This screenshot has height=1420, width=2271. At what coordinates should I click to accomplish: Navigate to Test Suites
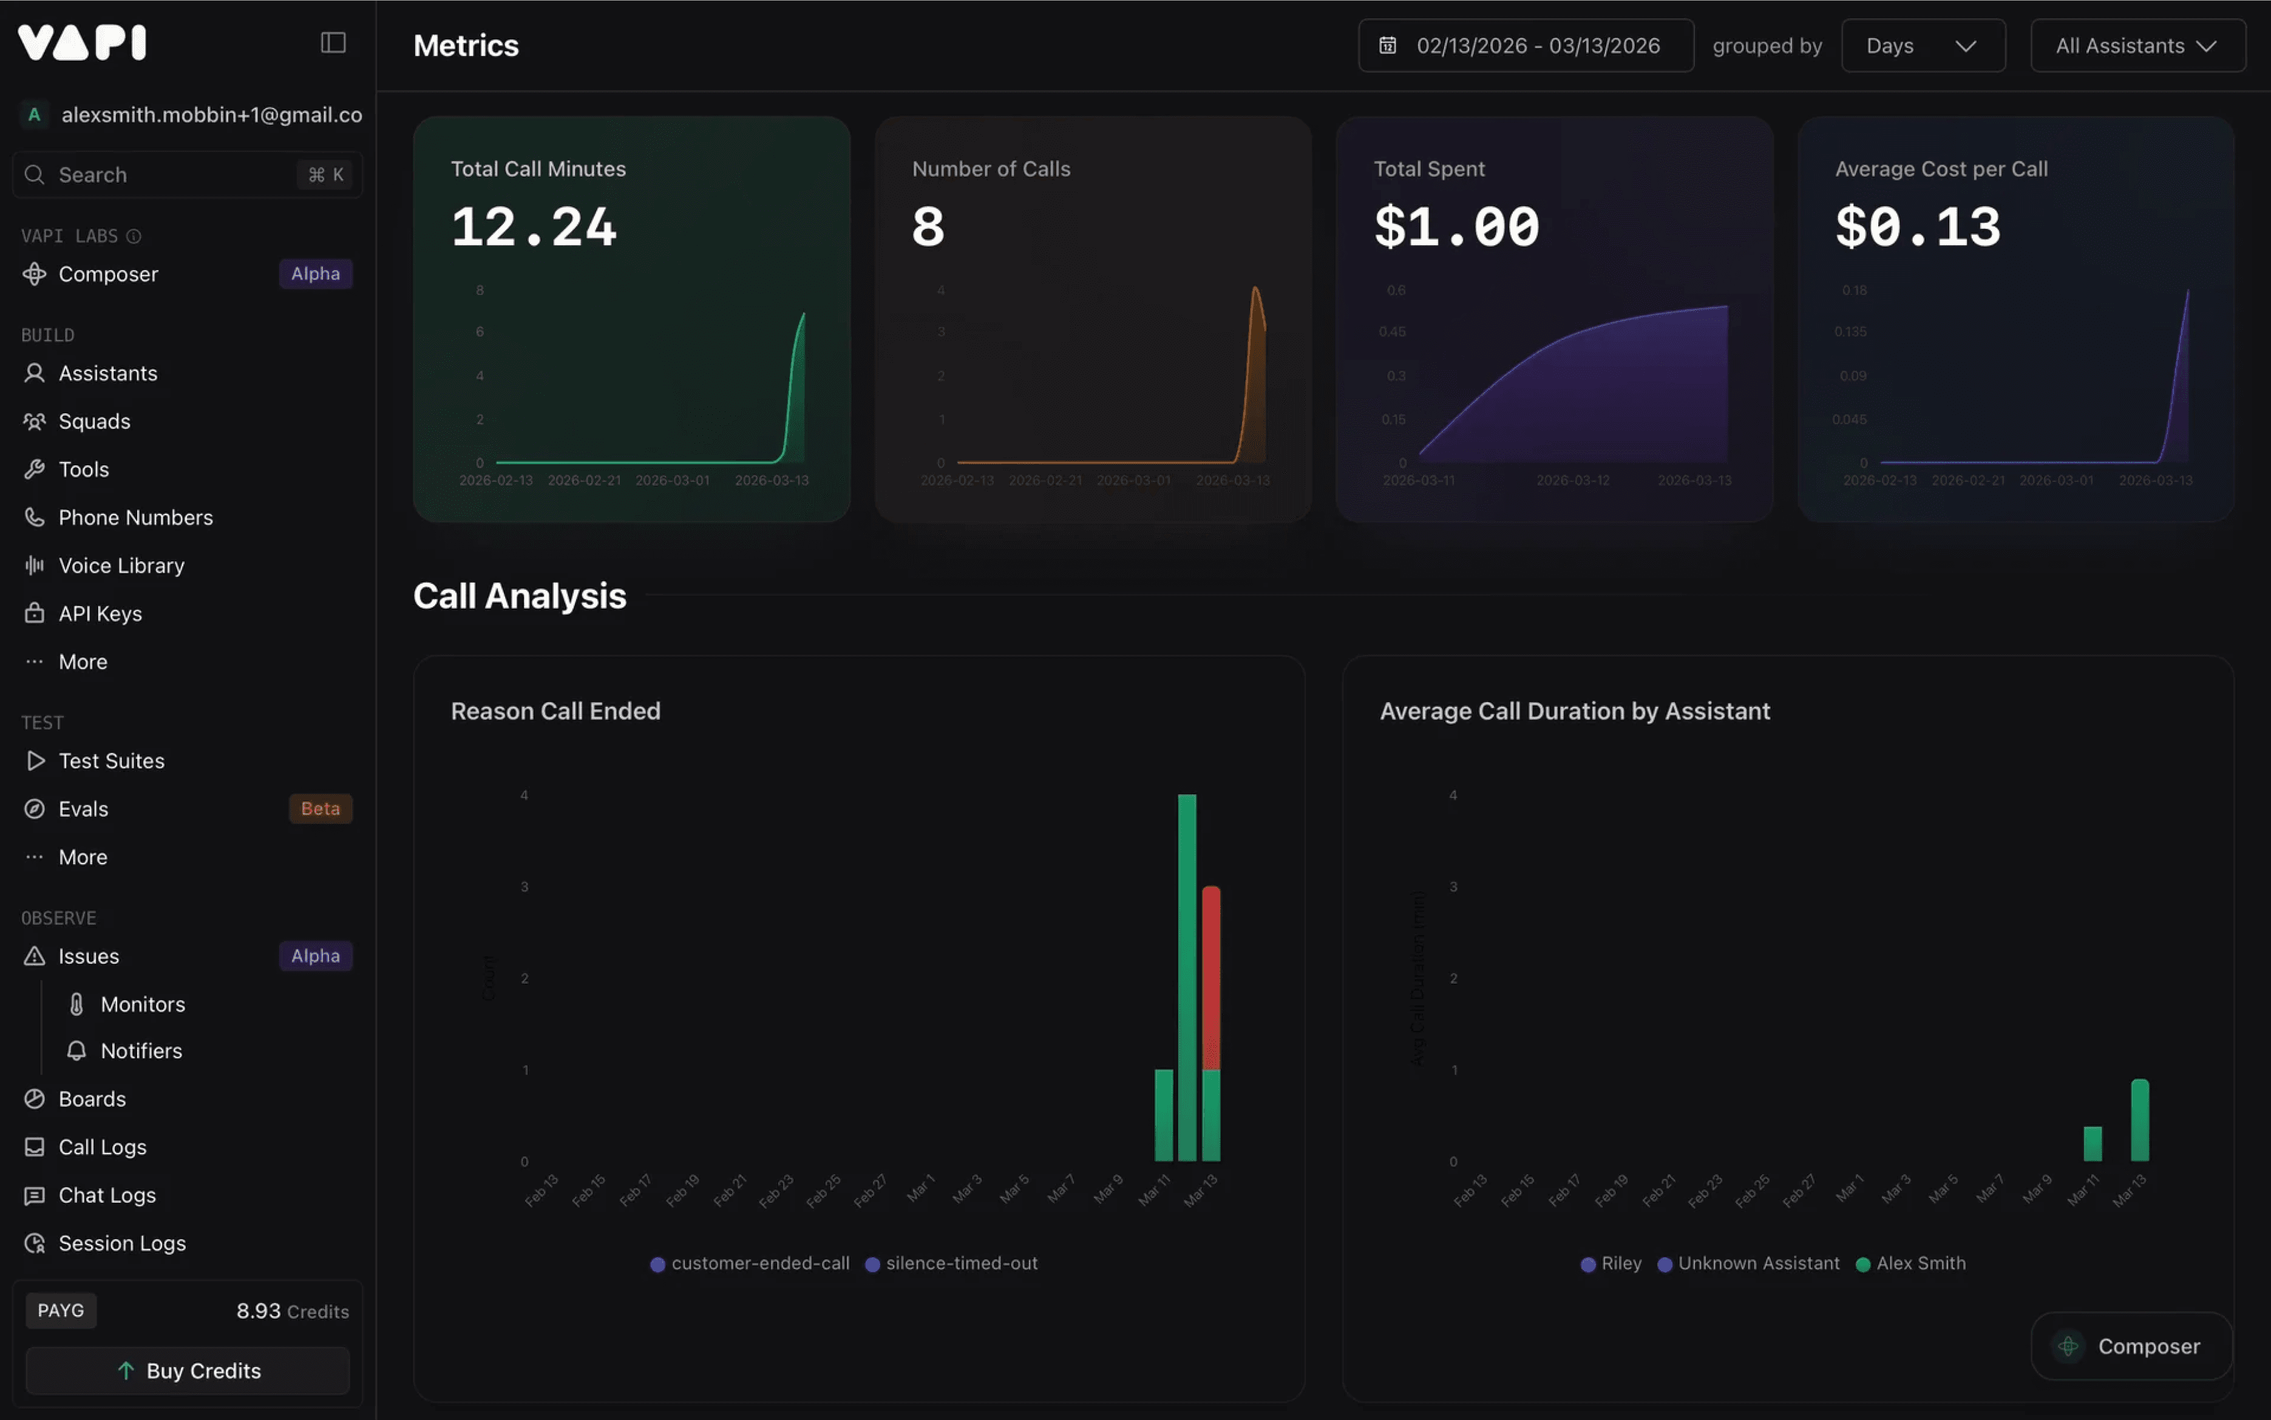tap(111, 761)
